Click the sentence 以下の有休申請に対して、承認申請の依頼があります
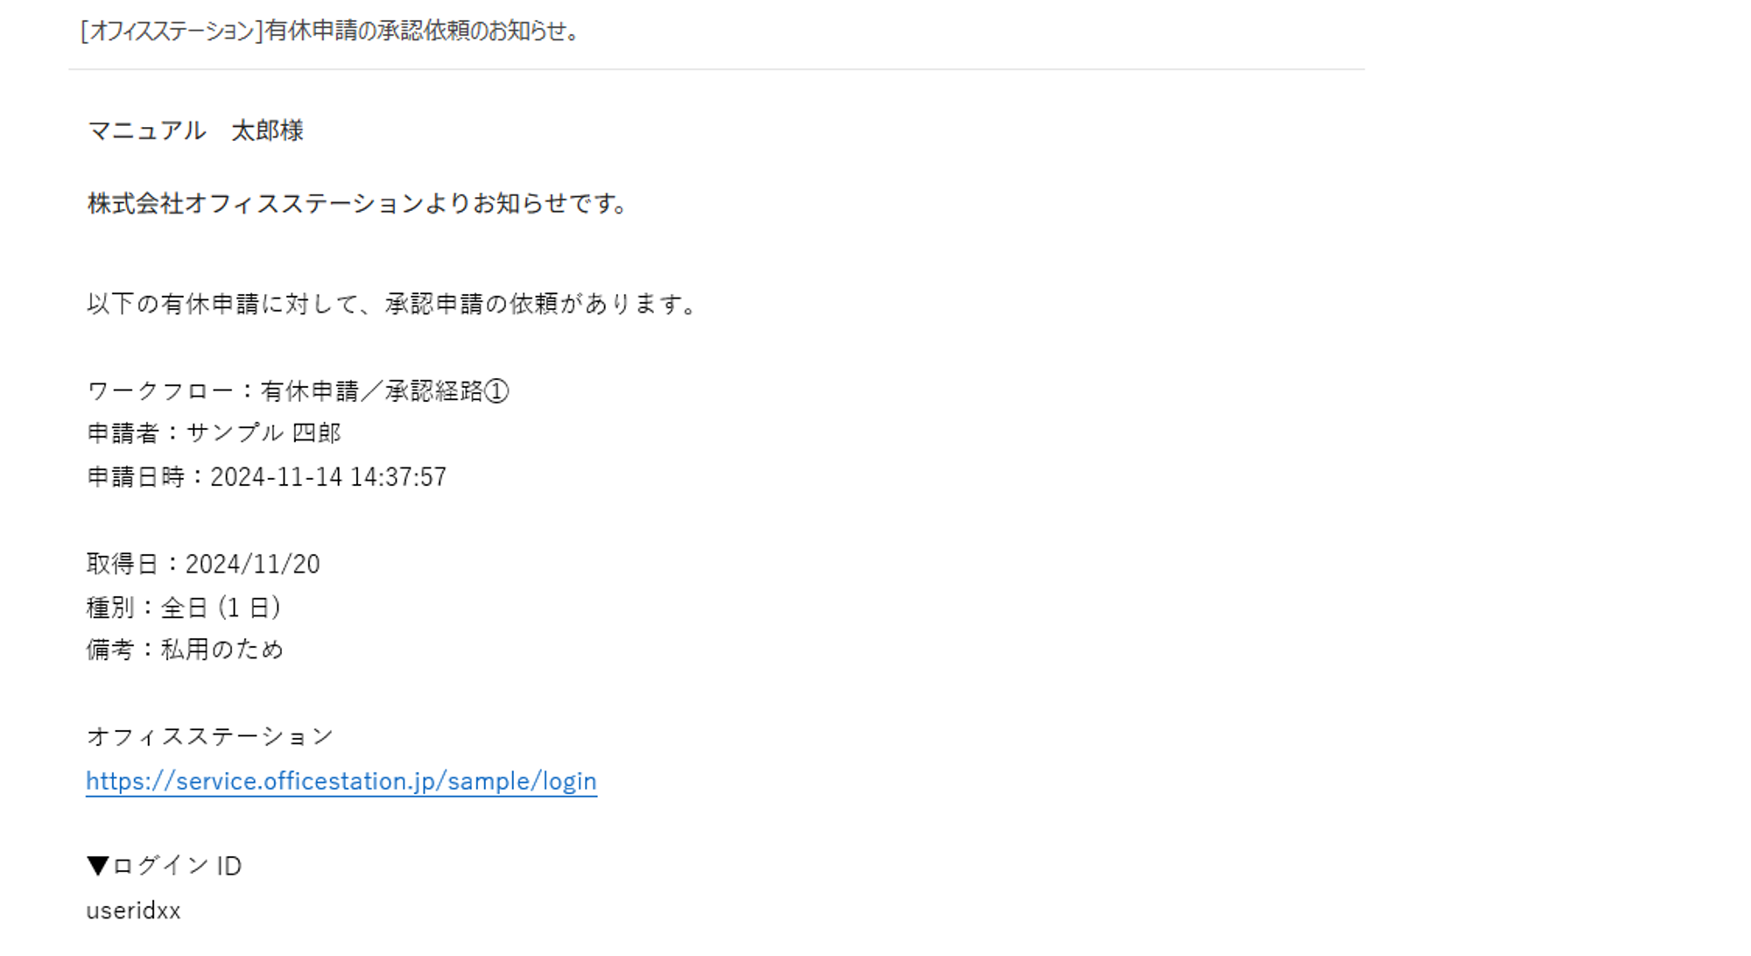This screenshot has width=1751, height=956. (x=393, y=304)
